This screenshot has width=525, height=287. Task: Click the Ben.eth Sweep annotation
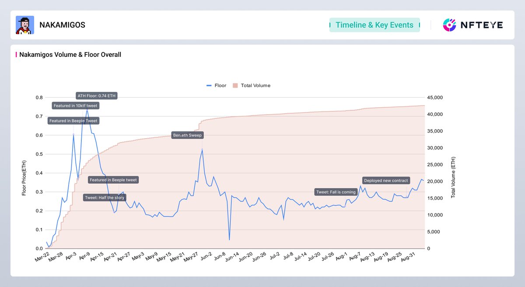point(188,136)
